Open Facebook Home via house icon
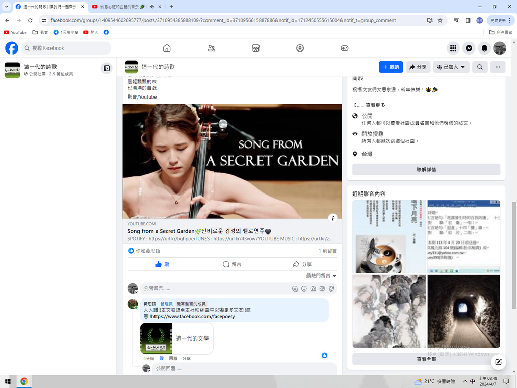The image size is (517, 388). pos(167,48)
